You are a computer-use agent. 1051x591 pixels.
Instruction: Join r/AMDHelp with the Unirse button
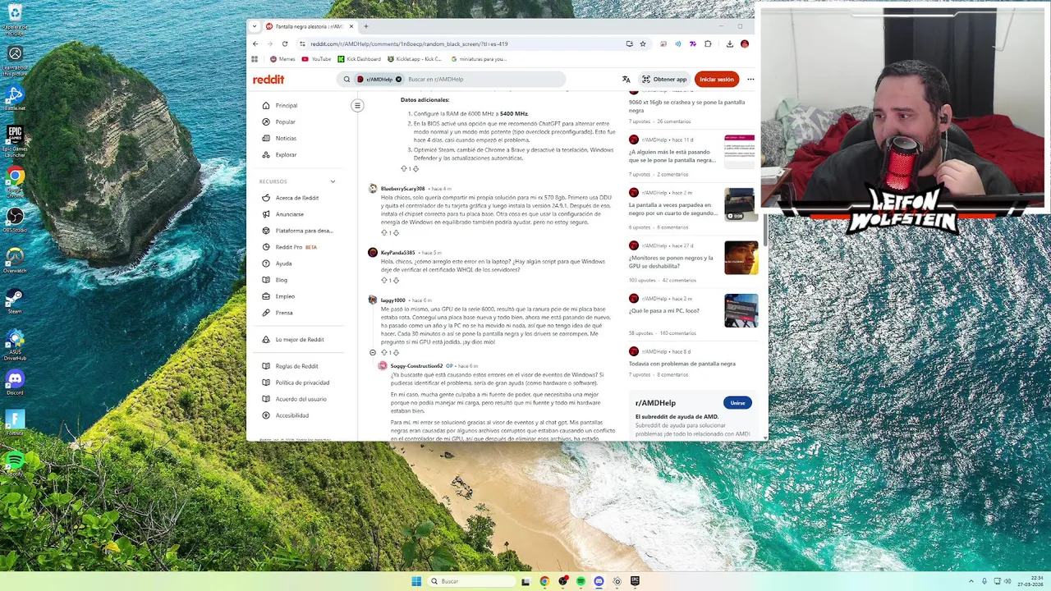click(737, 403)
